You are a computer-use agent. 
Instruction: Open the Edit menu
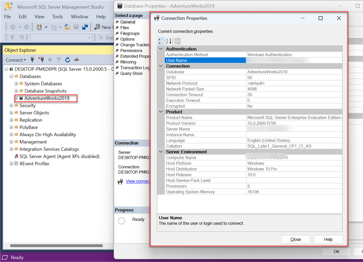tap(23, 17)
